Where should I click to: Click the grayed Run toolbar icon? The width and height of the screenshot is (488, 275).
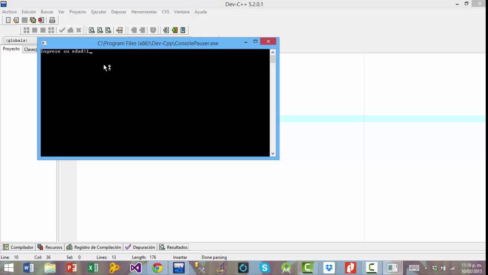coord(35,30)
